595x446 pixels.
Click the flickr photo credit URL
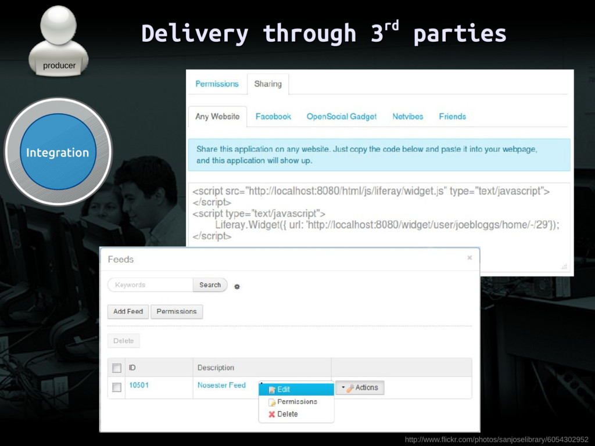[496, 440]
